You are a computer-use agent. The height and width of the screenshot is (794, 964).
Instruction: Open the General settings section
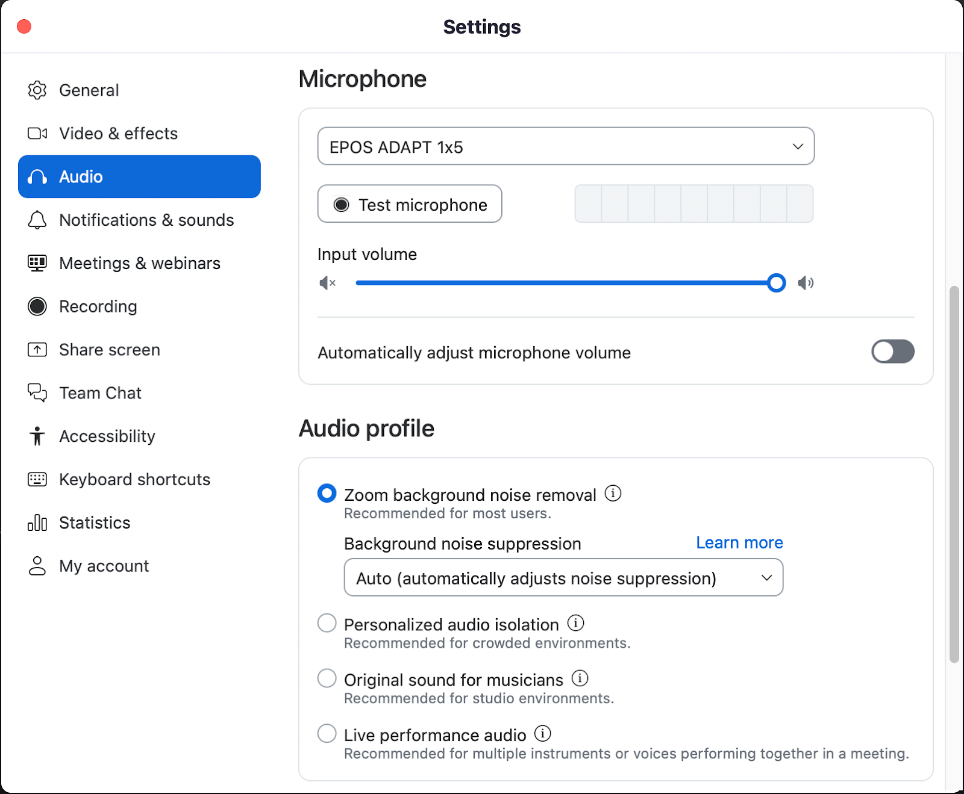[89, 90]
